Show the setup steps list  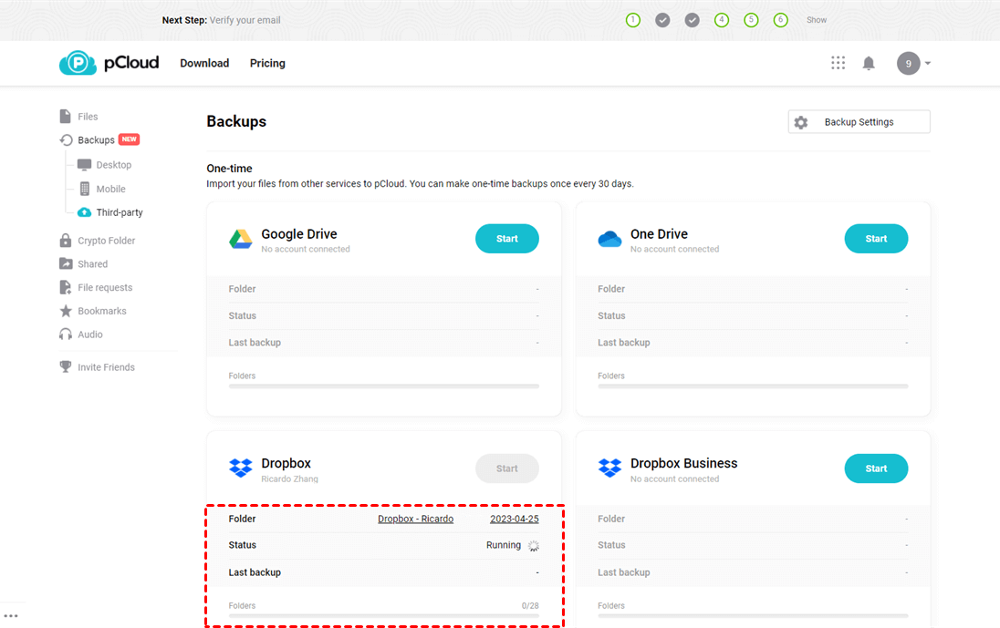817,20
